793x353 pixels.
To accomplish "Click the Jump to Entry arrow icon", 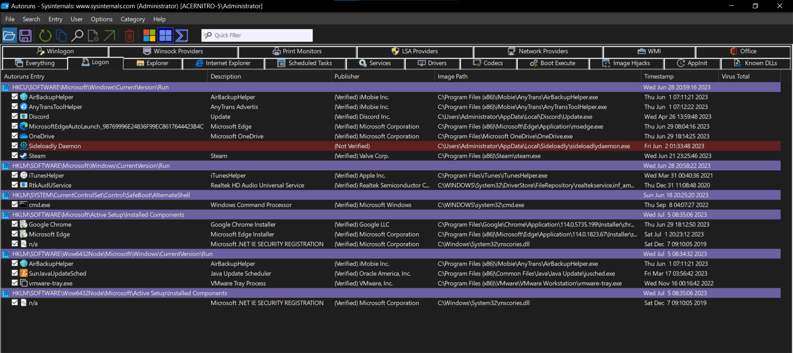I will click(110, 36).
